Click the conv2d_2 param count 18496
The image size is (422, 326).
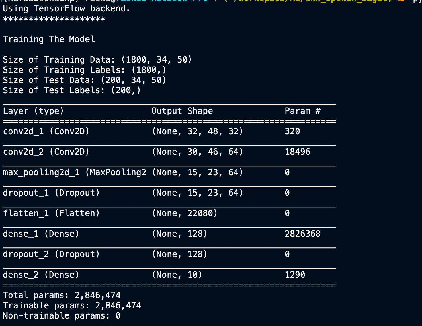298,152
